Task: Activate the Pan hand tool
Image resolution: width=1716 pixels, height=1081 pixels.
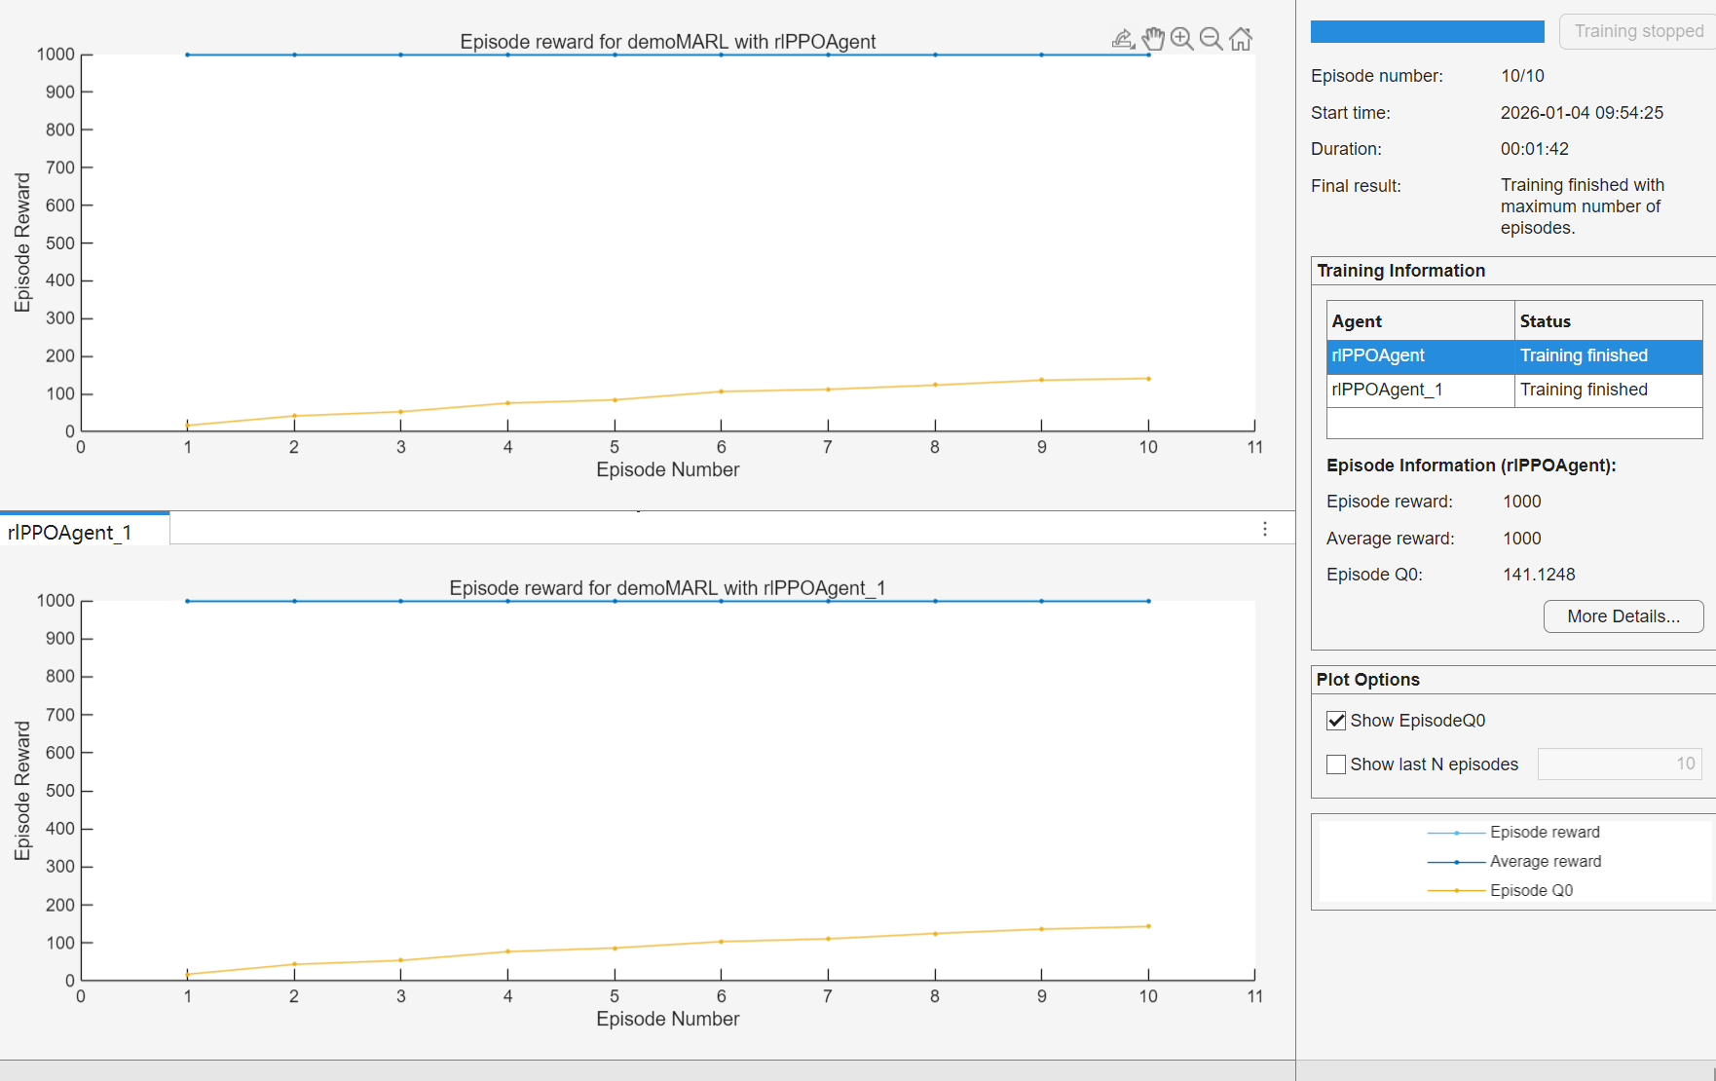Action: pos(1153,39)
